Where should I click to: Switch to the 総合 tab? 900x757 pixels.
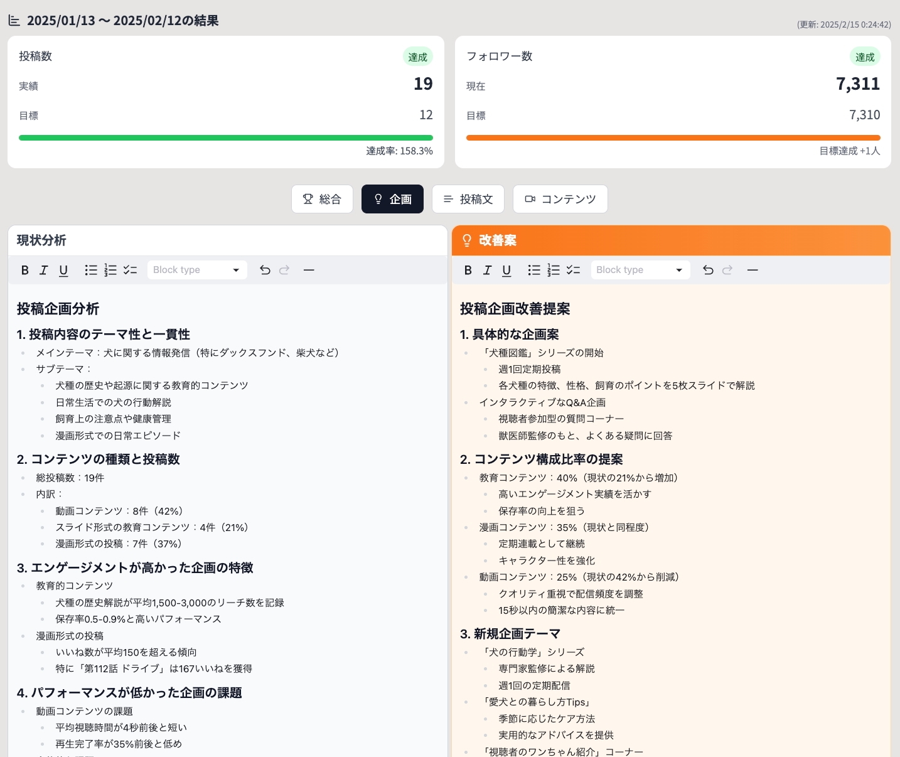pos(322,199)
